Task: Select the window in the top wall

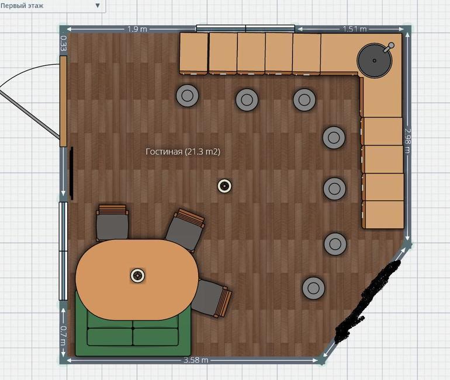Action: 245,28
